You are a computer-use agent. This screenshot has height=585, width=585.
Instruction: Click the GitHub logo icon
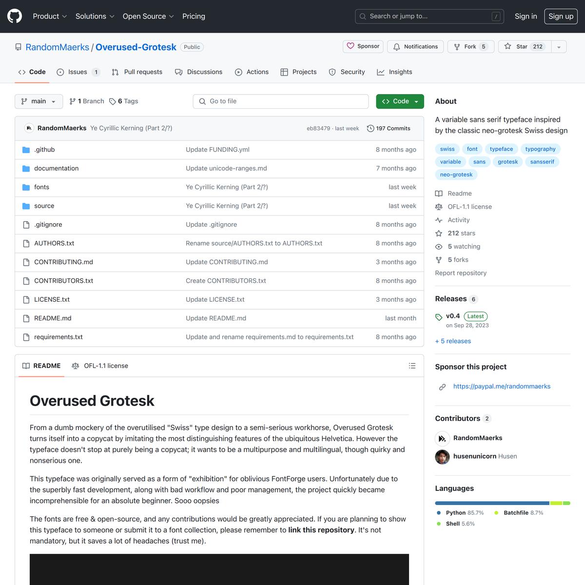[x=15, y=16]
